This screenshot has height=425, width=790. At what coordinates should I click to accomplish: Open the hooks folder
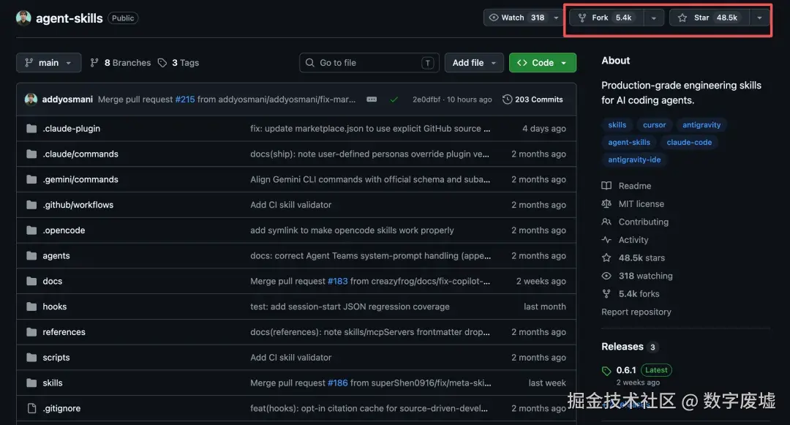[x=54, y=306]
